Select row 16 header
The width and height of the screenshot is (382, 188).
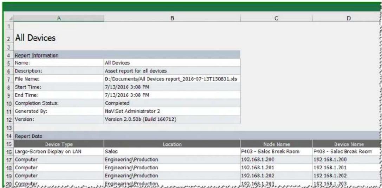9,152
